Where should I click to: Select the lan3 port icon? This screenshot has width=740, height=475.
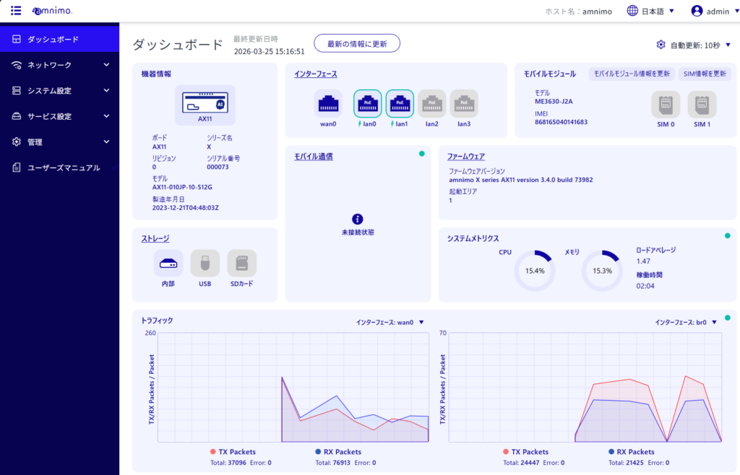pyautogui.click(x=463, y=104)
